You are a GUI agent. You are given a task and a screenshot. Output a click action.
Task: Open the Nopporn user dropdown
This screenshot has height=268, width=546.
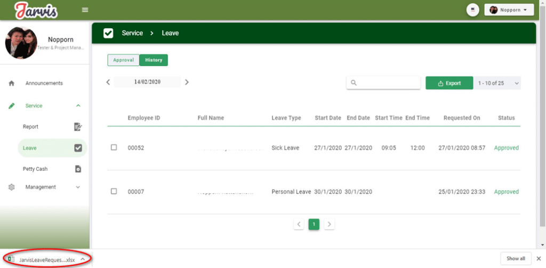coord(509,10)
